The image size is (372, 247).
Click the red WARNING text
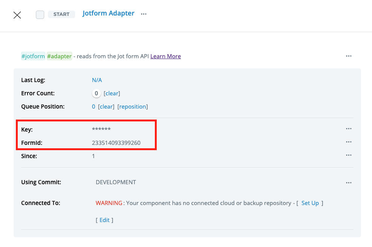[x=109, y=203]
